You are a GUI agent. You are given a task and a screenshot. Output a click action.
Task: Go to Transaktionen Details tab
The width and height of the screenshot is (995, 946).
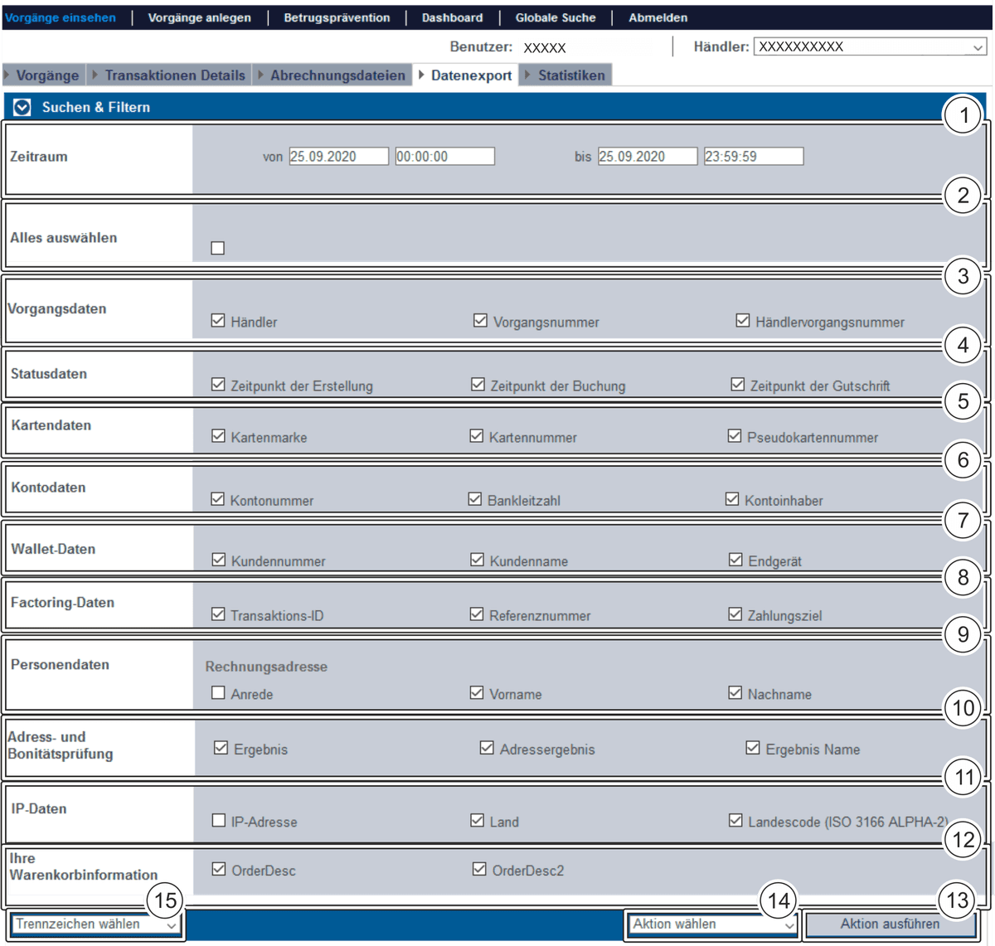pyautogui.click(x=175, y=75)
